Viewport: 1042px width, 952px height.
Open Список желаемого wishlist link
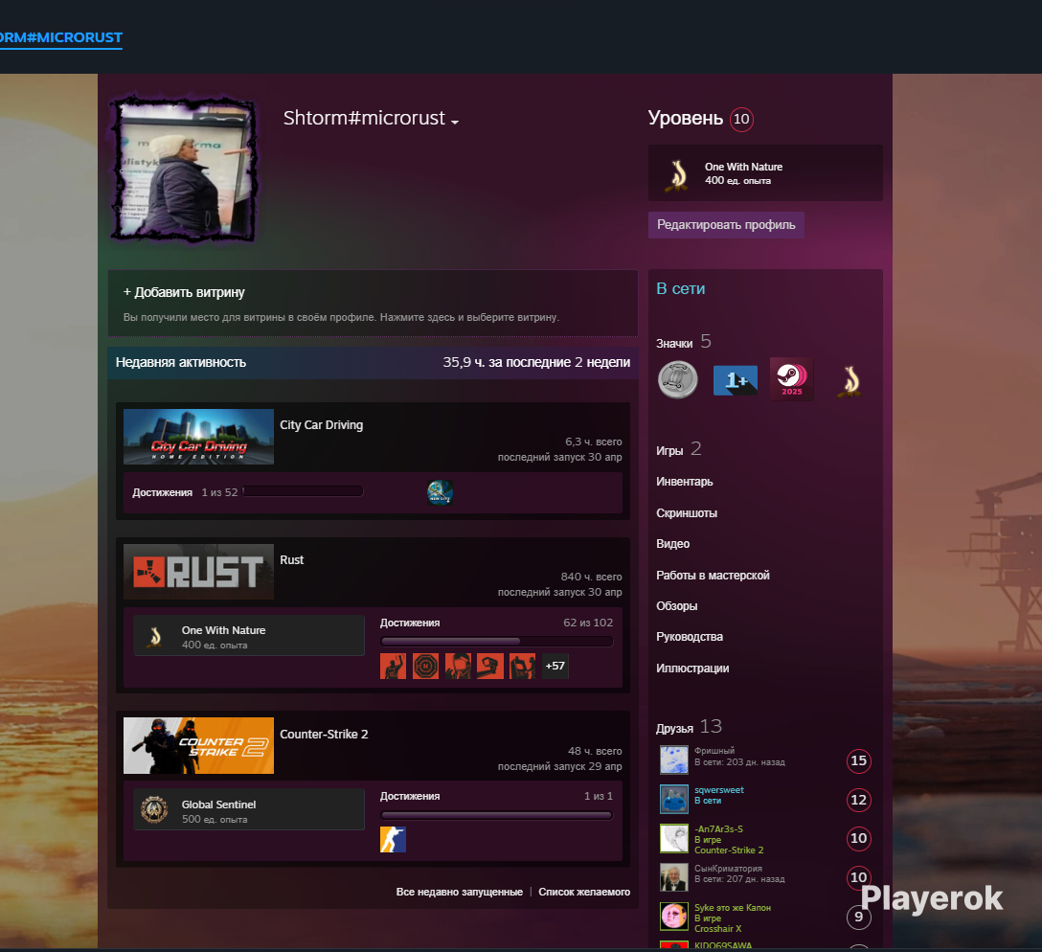[x=584, y=892]
